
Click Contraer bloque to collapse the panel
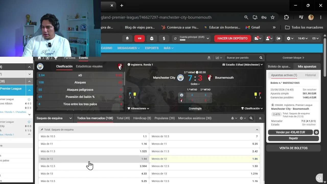(293, 58)
